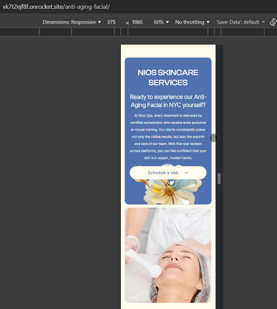Click the viewport resize handle on the right edge

click(x=219, y=178)
